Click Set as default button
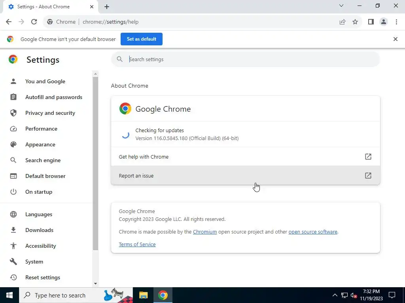Screen dimensions: 405x303 pyautogui.click(x=142, y=39)
